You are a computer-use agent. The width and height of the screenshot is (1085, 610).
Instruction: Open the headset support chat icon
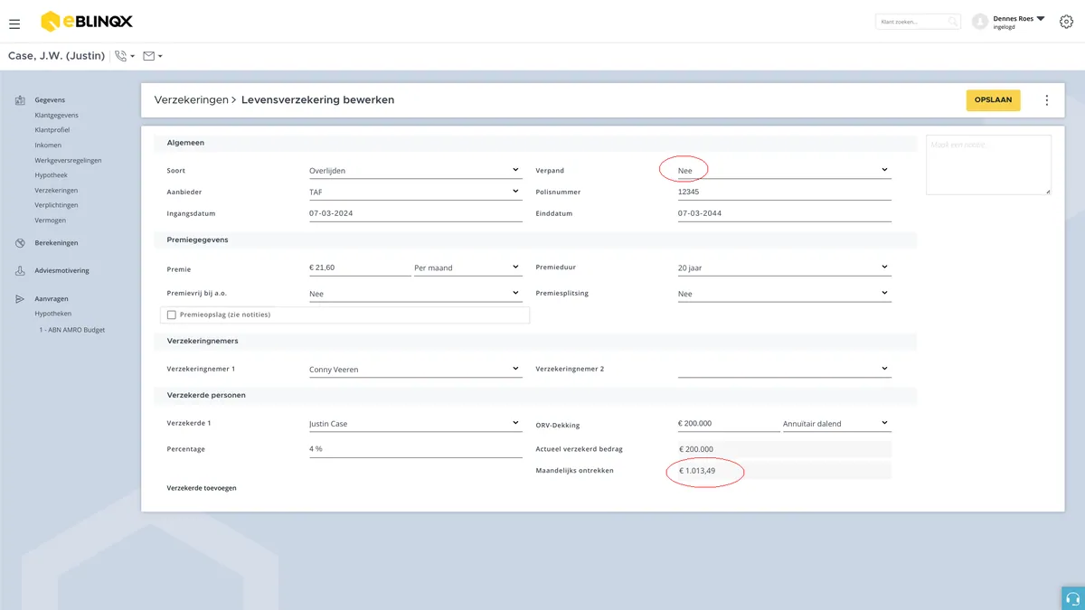(1072, 598)
